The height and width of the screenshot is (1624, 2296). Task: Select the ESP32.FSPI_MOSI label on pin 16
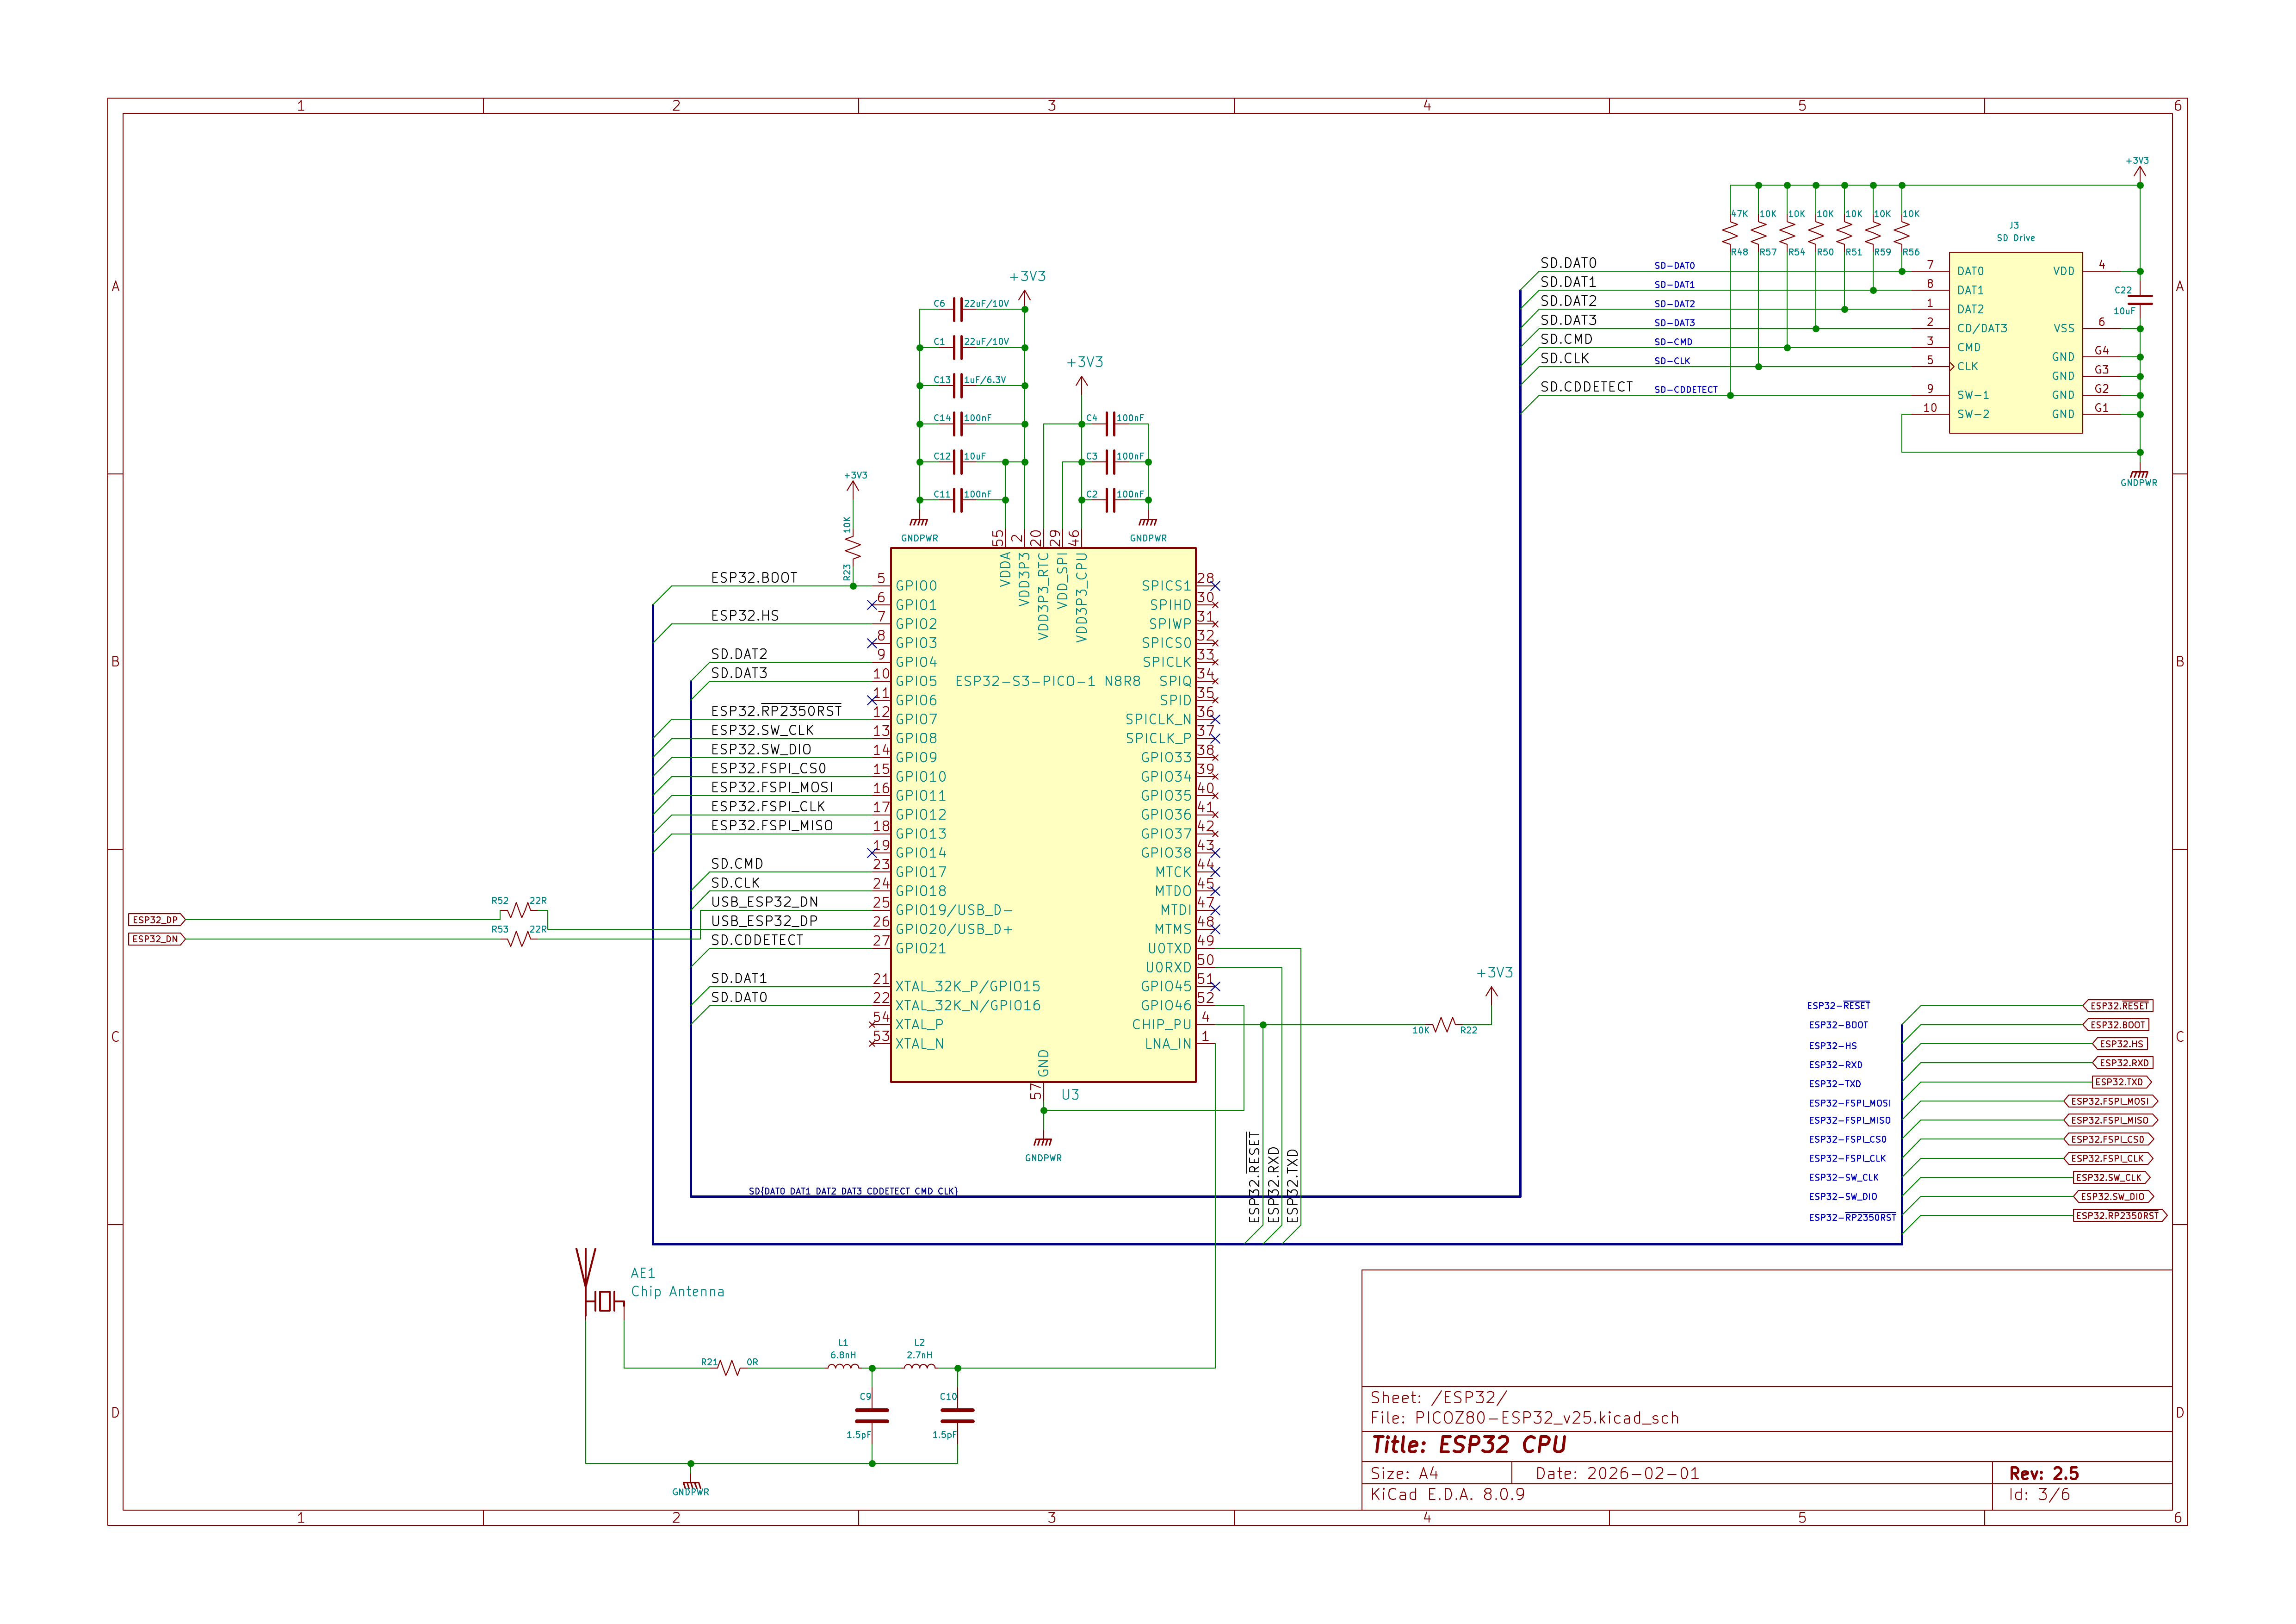click(772, 786)
